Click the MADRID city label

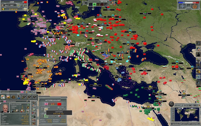pyautogui.click(x=41, y=68)
